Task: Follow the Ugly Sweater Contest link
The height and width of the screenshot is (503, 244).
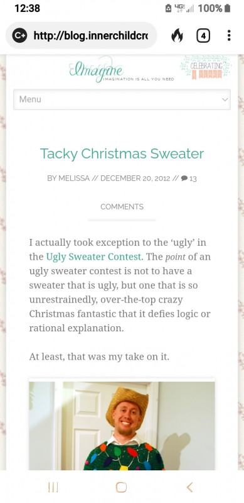Action: [93, 257]
